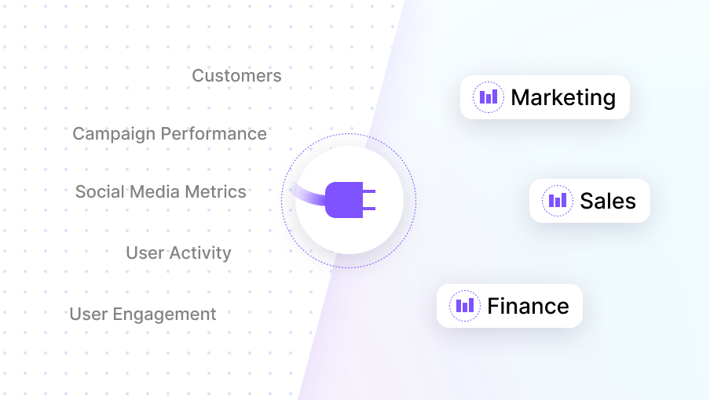Choose the User Activity label
This screenshot has width=710, height=400.
point(178,253)
